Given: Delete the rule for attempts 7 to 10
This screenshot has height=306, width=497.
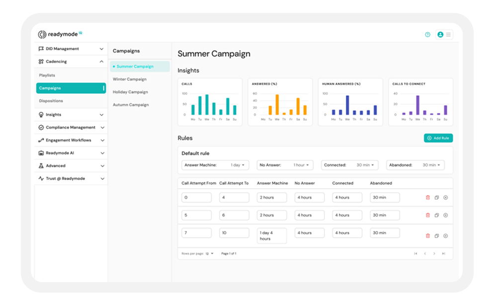Looking at the screenshot, I should coord(428,236).
